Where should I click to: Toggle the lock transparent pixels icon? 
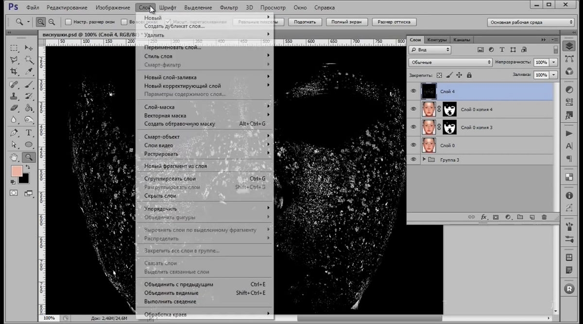439,75
